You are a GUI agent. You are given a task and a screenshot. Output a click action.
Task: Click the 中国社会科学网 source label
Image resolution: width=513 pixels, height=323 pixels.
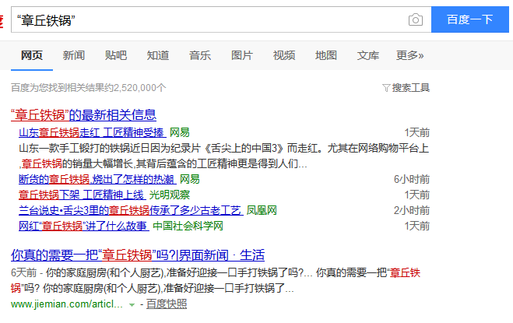tap(188, 226)
